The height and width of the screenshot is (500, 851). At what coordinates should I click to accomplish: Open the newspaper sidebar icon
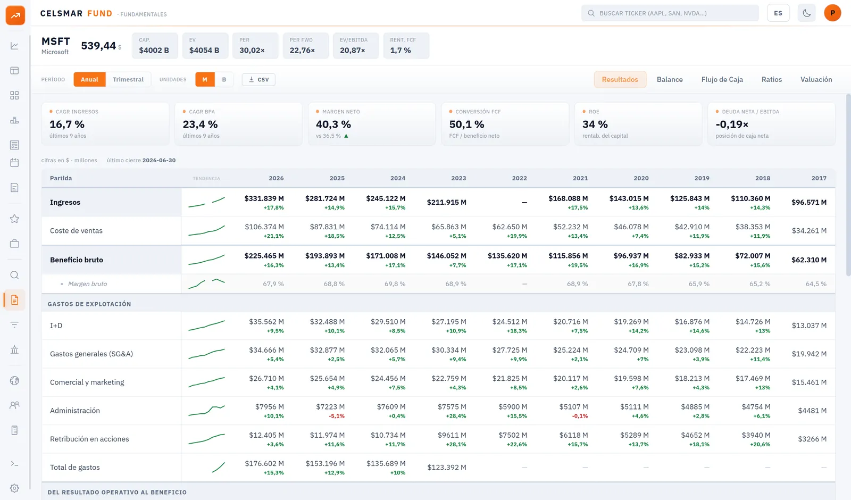pos(14,145)
